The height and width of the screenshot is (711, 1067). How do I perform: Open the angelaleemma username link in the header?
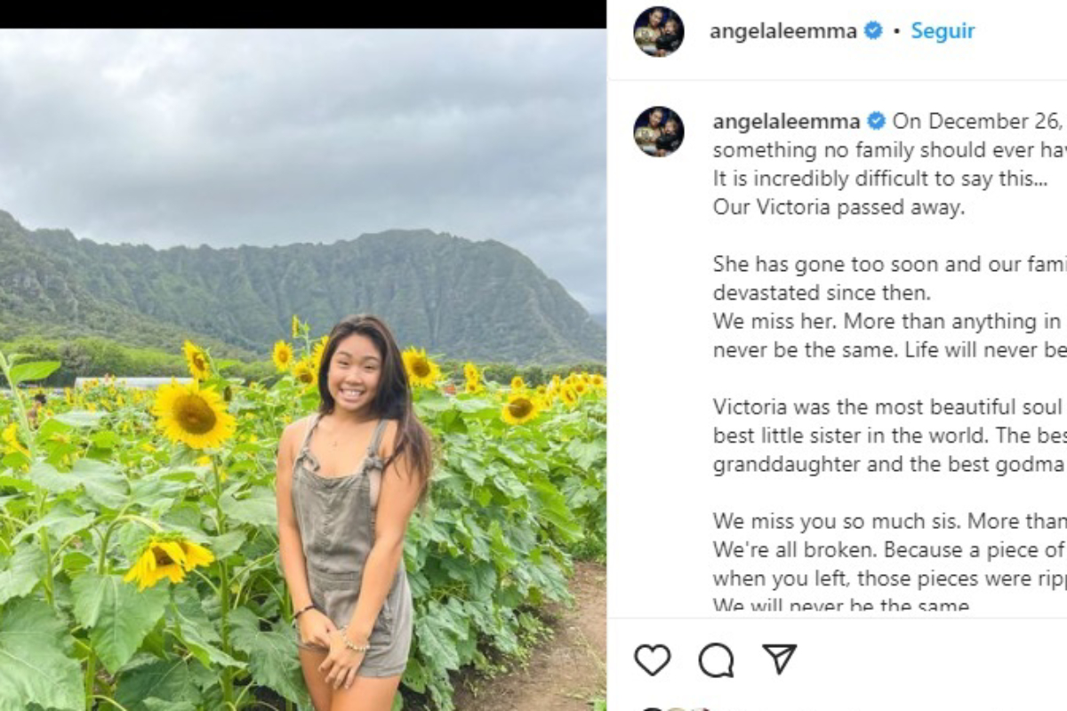point(783,31)
